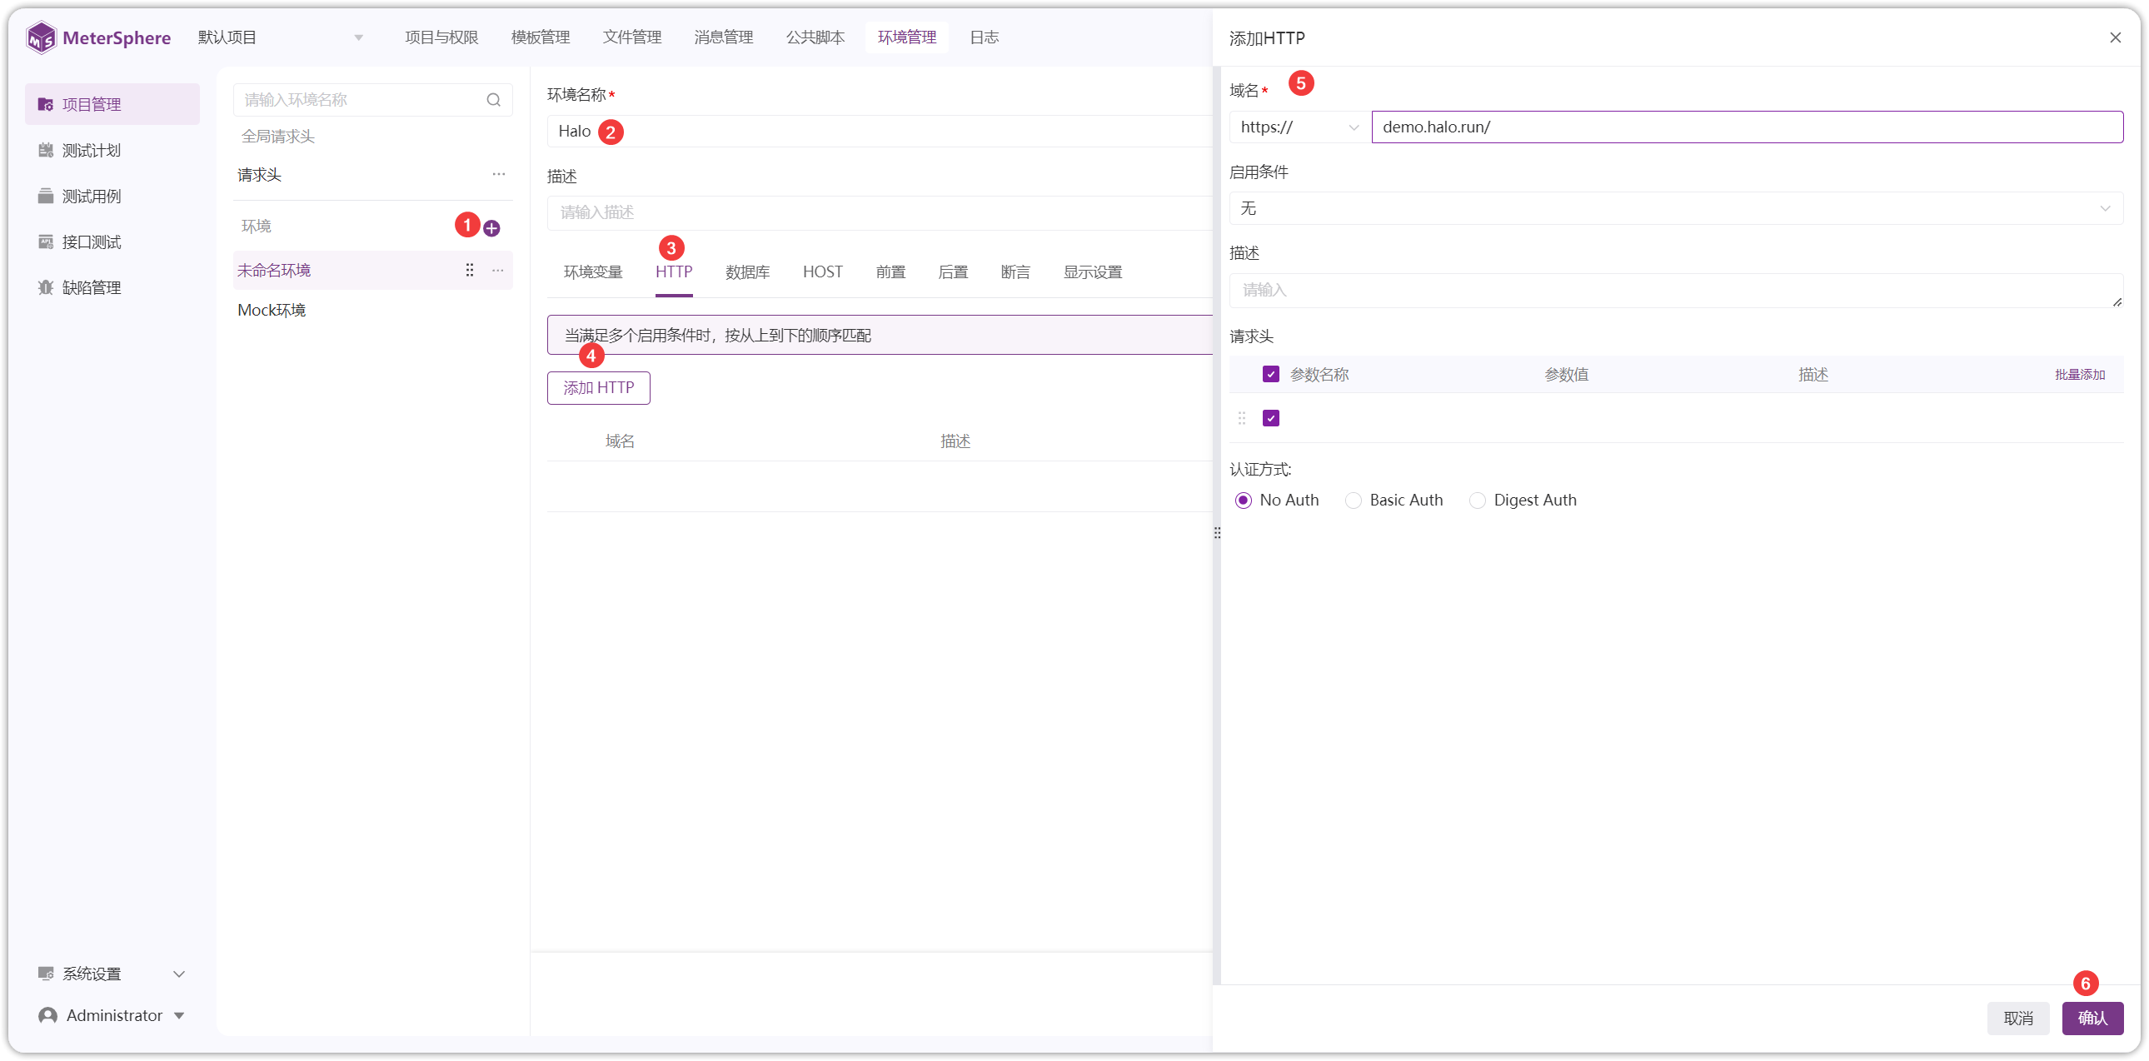
Task: Select the Digest Auth radio button
Action: 1478,501
